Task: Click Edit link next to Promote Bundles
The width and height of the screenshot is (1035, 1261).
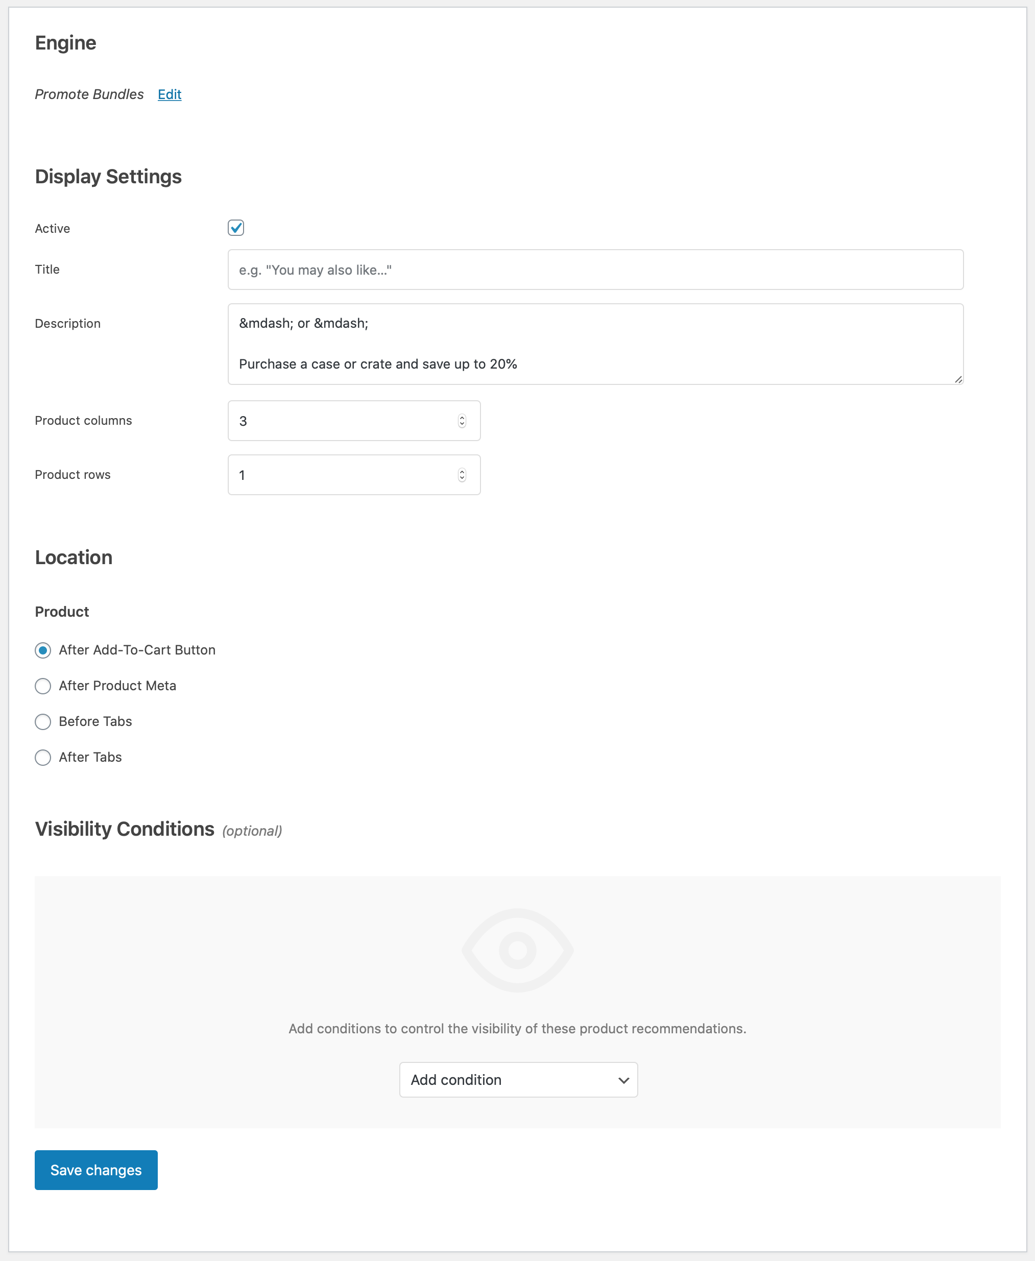Action: click(x=170, y=94)
